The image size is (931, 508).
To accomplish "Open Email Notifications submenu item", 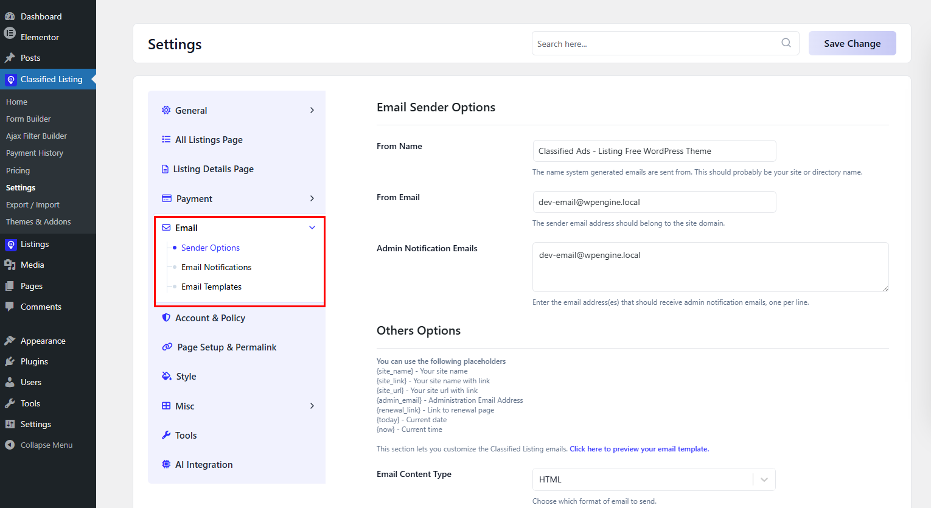I will click(x=216, y=267).
